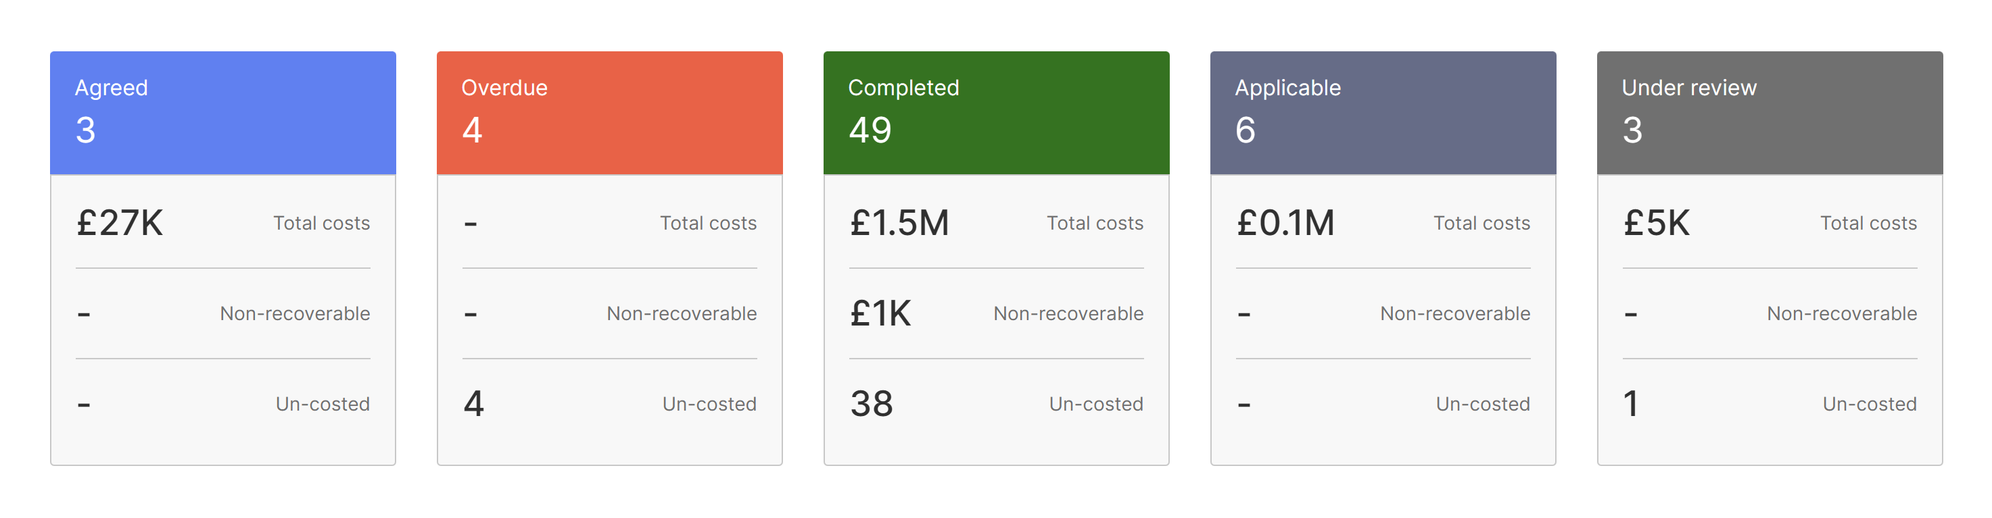The image size is (1992, 518).
Task: Click the £5K total costs figure
Action: (x=1657, y=223)
